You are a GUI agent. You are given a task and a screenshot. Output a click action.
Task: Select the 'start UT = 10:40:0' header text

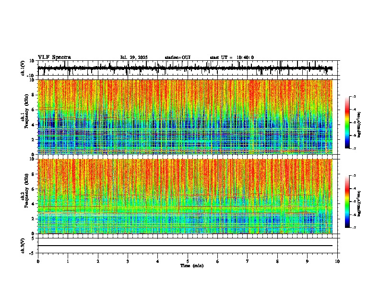(232, 57)
